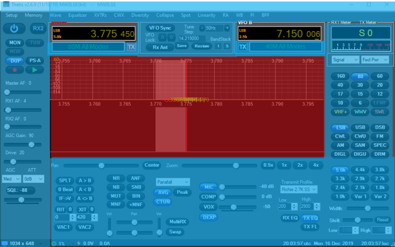This screenshot has height=247, width=395.
Task: Click the filter shift Reset button
Action: pyautogui.click(x=382, y=220)
